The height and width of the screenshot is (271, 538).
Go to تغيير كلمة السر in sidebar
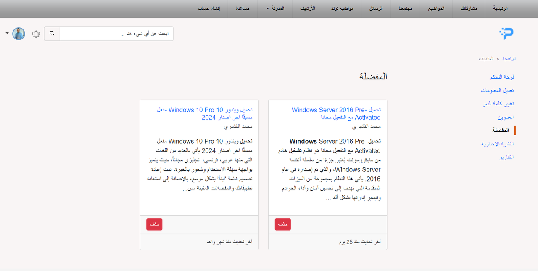point(498,104)
